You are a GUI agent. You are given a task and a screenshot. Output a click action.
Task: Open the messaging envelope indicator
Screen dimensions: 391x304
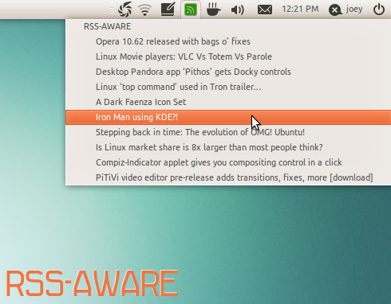[x=265, y=10]
